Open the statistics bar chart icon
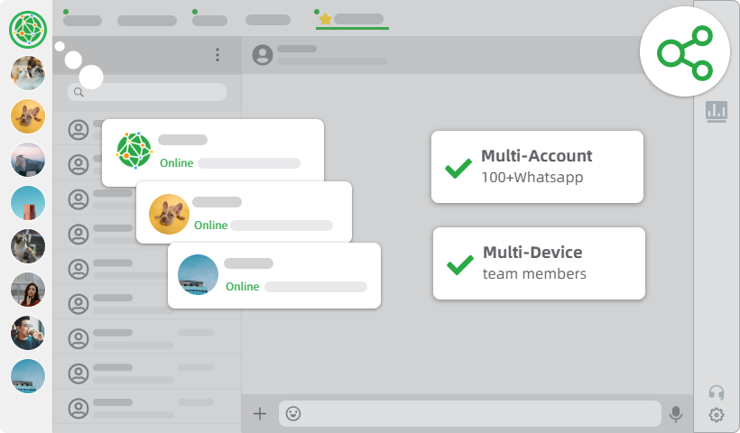The height and width of the screenshot is (433, 740). pyautogui.click(x=717, y=111)
